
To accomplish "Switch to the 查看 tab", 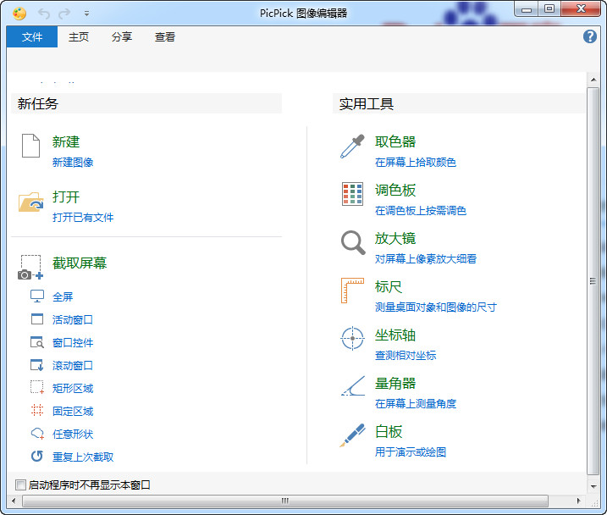I will [x=165, y=36].
